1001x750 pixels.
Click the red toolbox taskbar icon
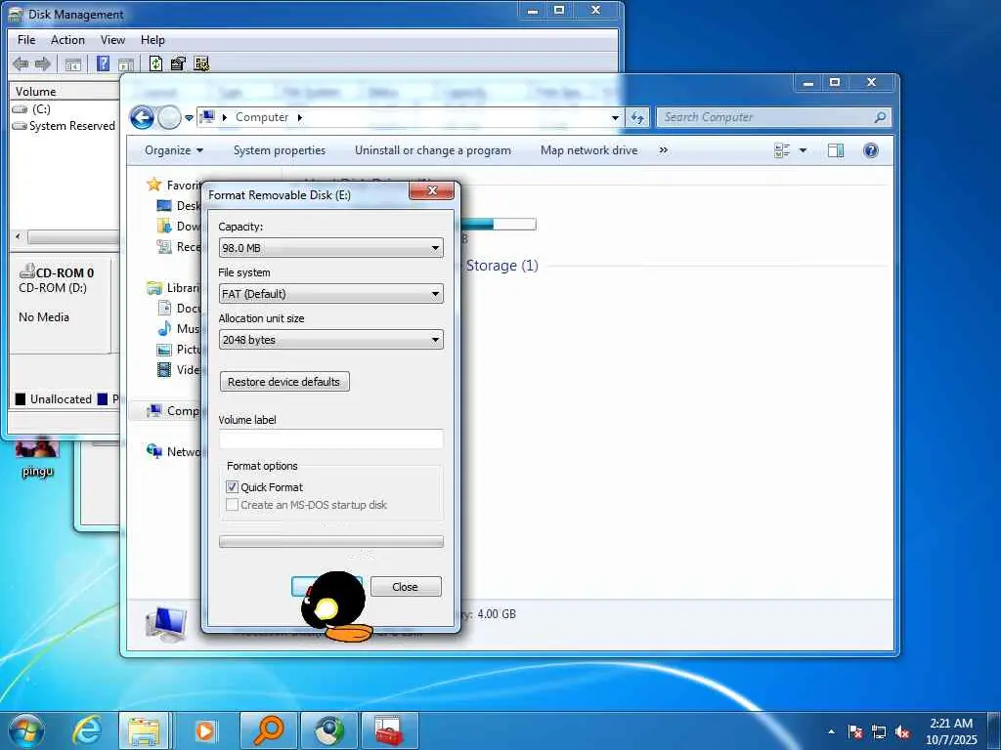[x=389, y=730]
